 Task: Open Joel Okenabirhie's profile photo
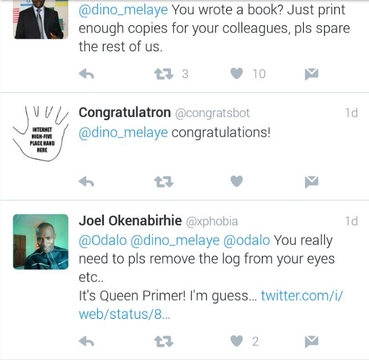[x=40, y=241]
